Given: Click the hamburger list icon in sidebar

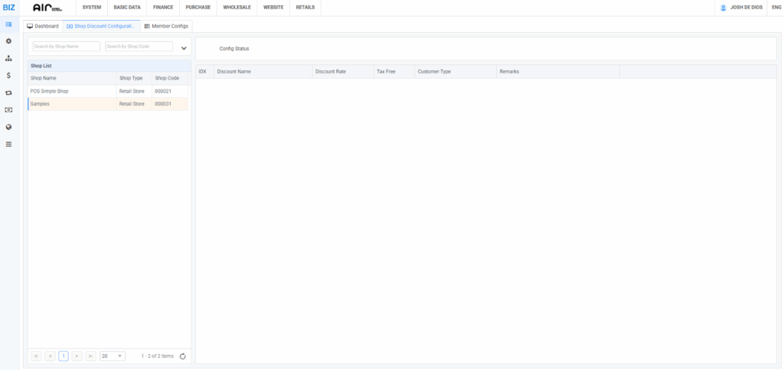Looking at the screenshot, I should click(8, 144).
